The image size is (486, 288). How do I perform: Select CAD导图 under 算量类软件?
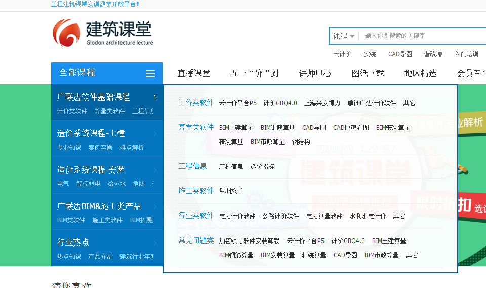click(x=314, y=127)
